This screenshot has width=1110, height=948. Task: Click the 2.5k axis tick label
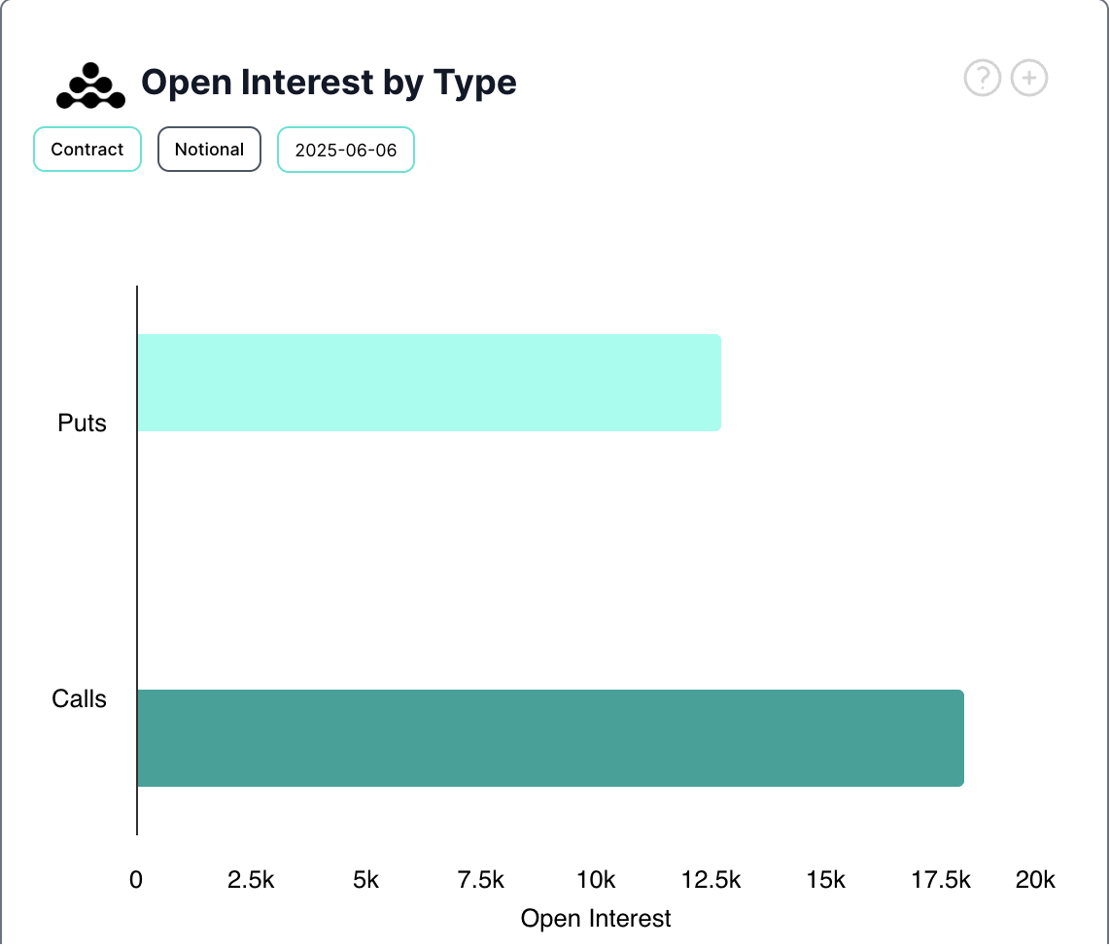(251, 880)
